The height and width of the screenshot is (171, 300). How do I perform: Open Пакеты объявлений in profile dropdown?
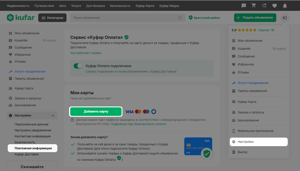pyautogui.click(x=252, y=91)
